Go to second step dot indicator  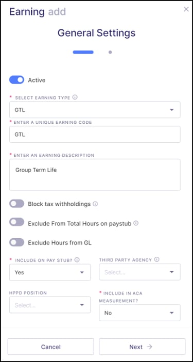pos(110,52)
